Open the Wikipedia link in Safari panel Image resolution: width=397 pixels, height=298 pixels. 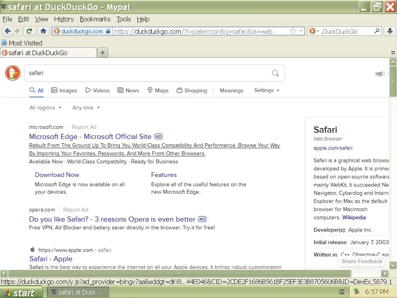354,217
